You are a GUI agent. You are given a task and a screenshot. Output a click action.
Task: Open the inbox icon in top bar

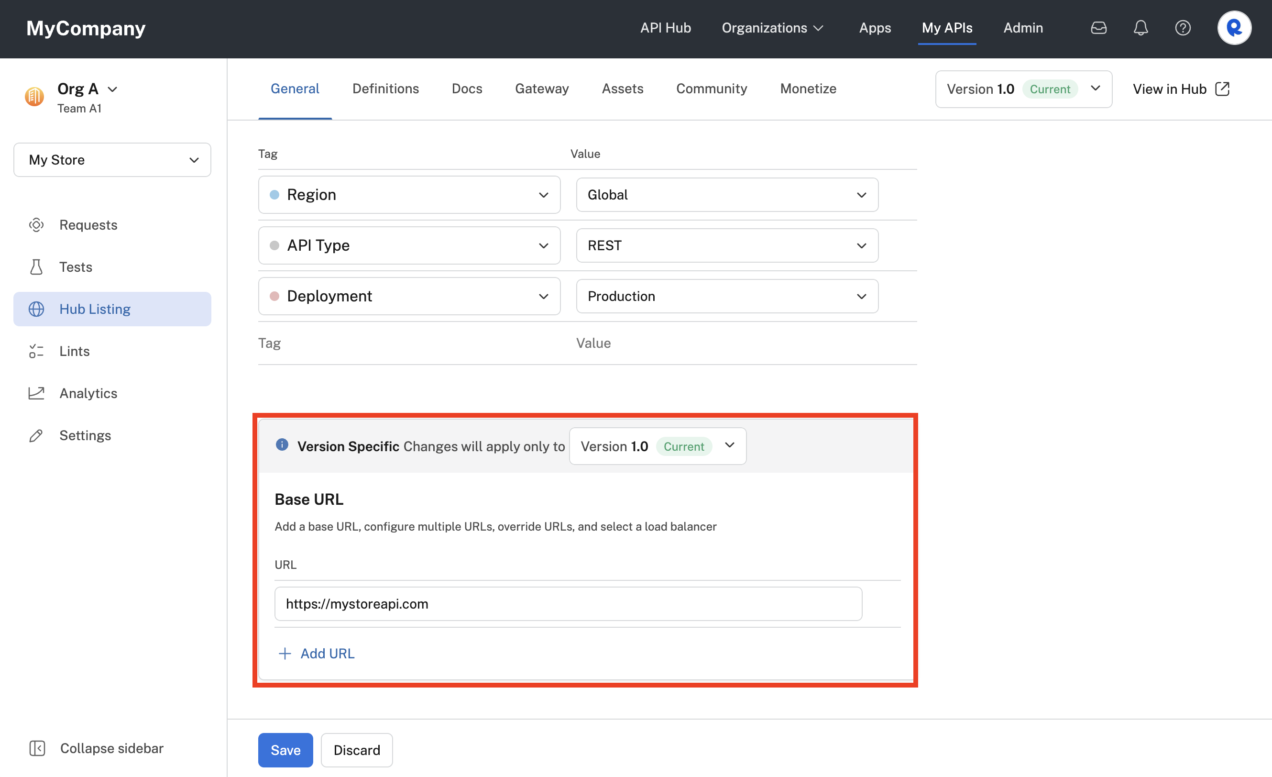[x=1098, y=28]
